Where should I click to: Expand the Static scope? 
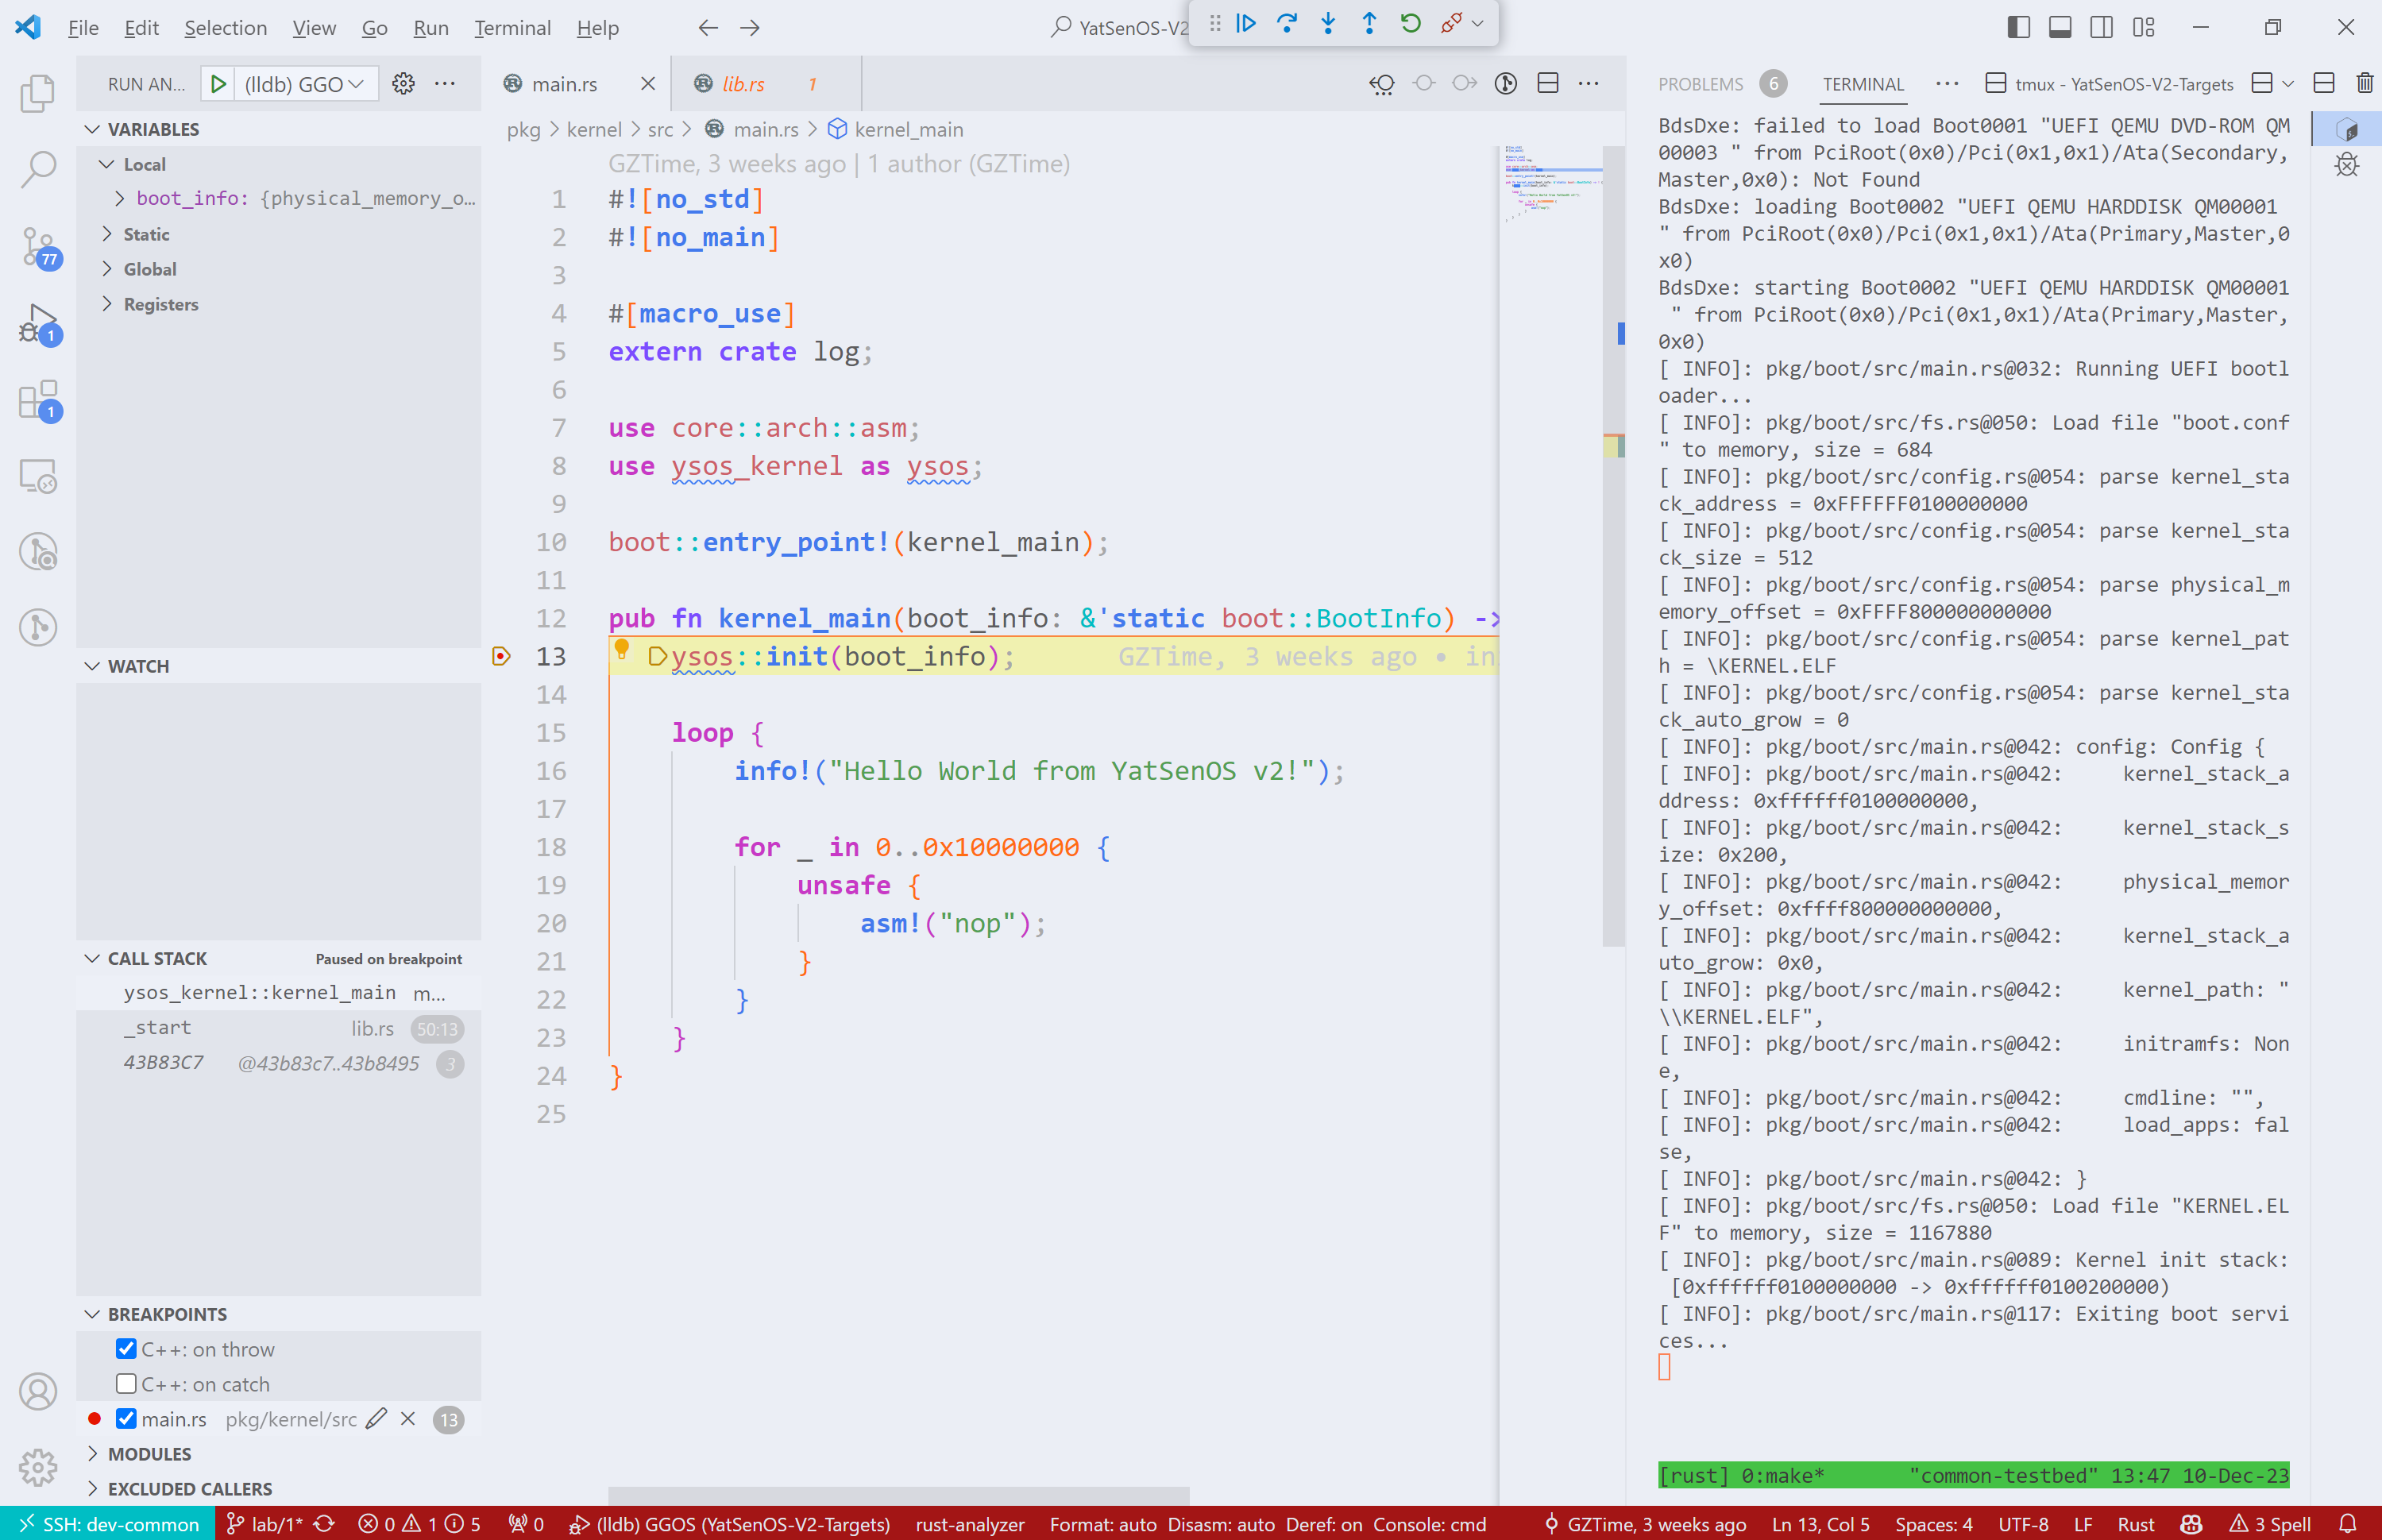pos(107,234)
